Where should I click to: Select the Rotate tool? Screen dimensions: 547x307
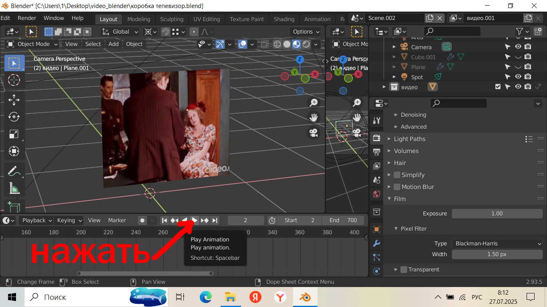[14, 117]
